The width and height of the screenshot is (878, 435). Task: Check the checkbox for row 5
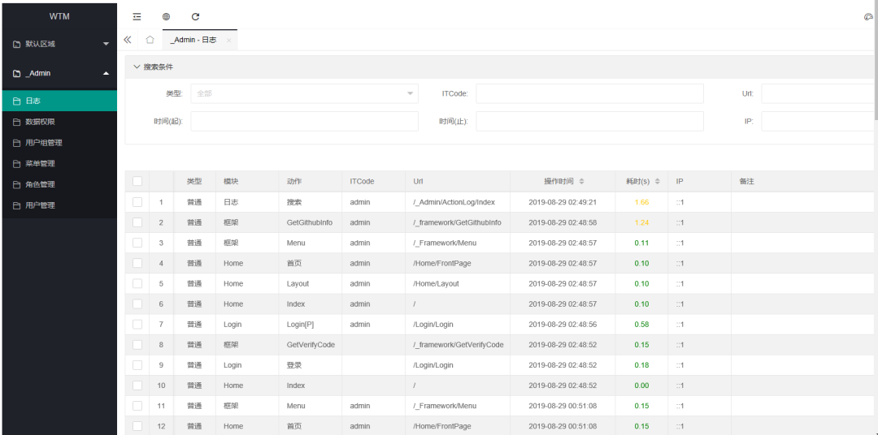coord(137,283)
